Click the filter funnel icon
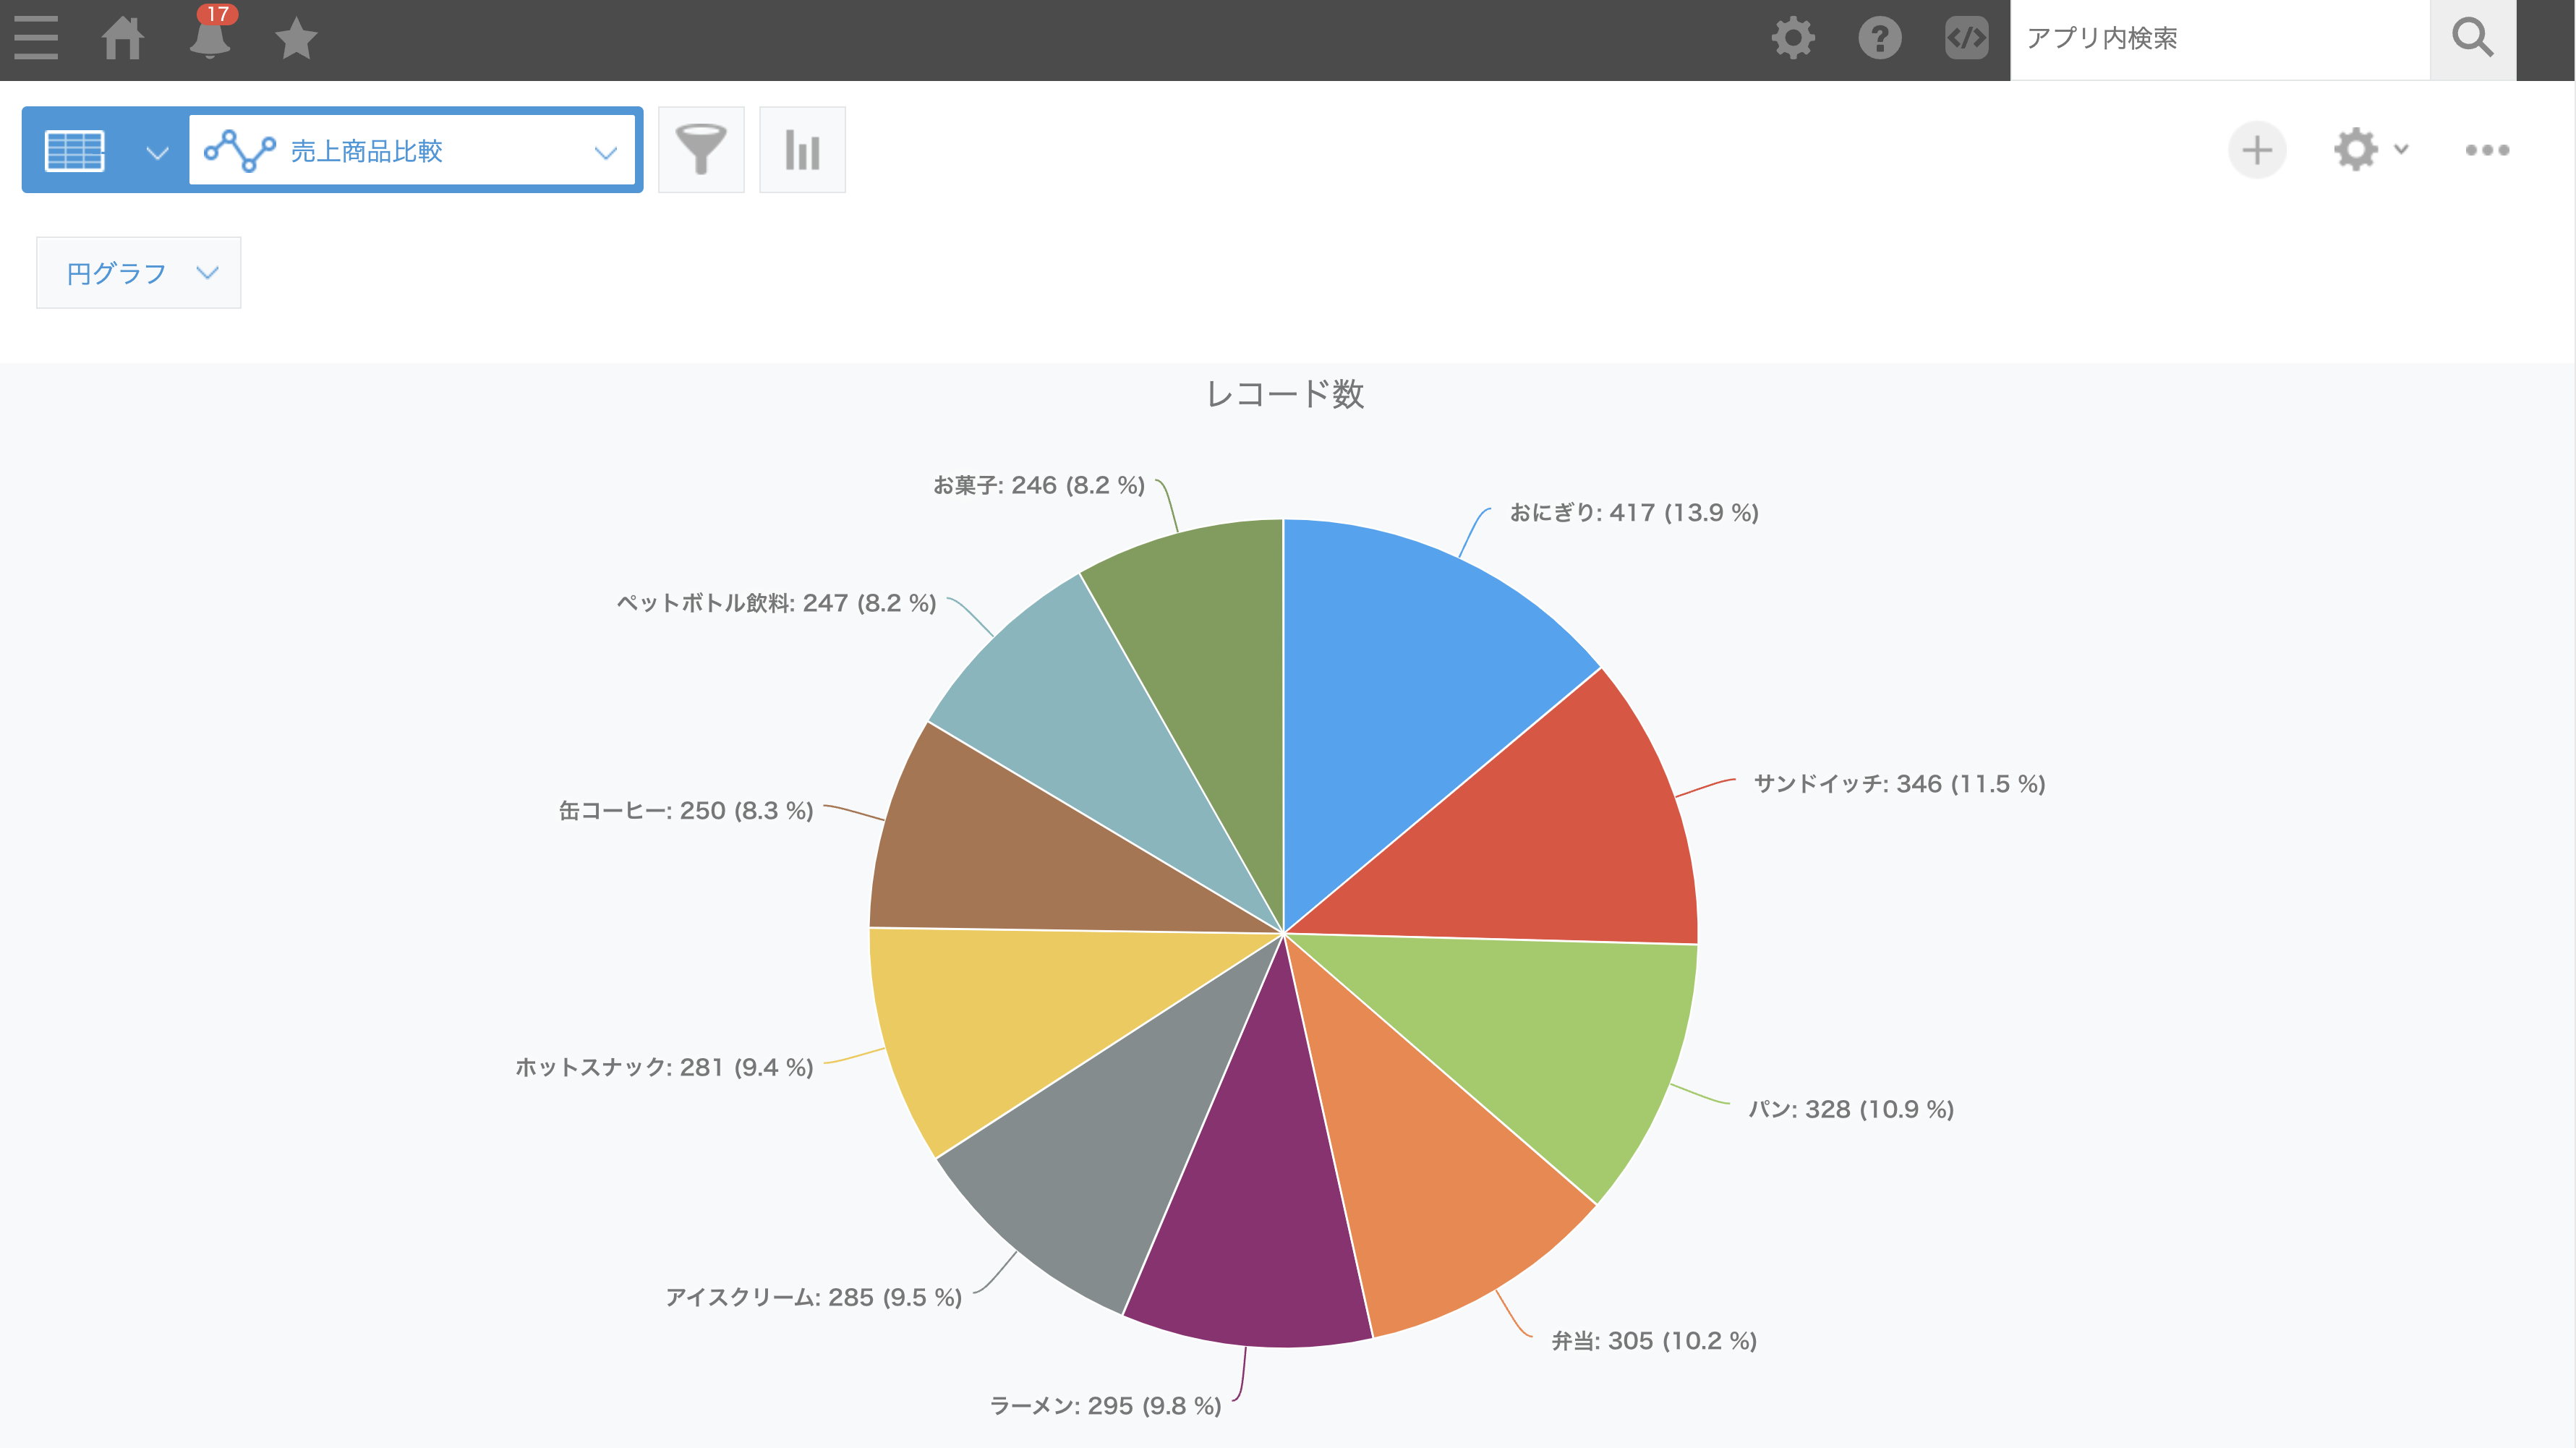Screen dimensions: 2576x1448 701,150
